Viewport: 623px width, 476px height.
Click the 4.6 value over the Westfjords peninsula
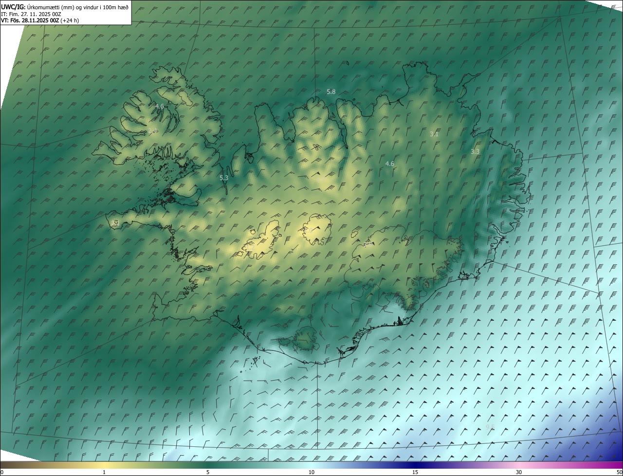(159, 106)
